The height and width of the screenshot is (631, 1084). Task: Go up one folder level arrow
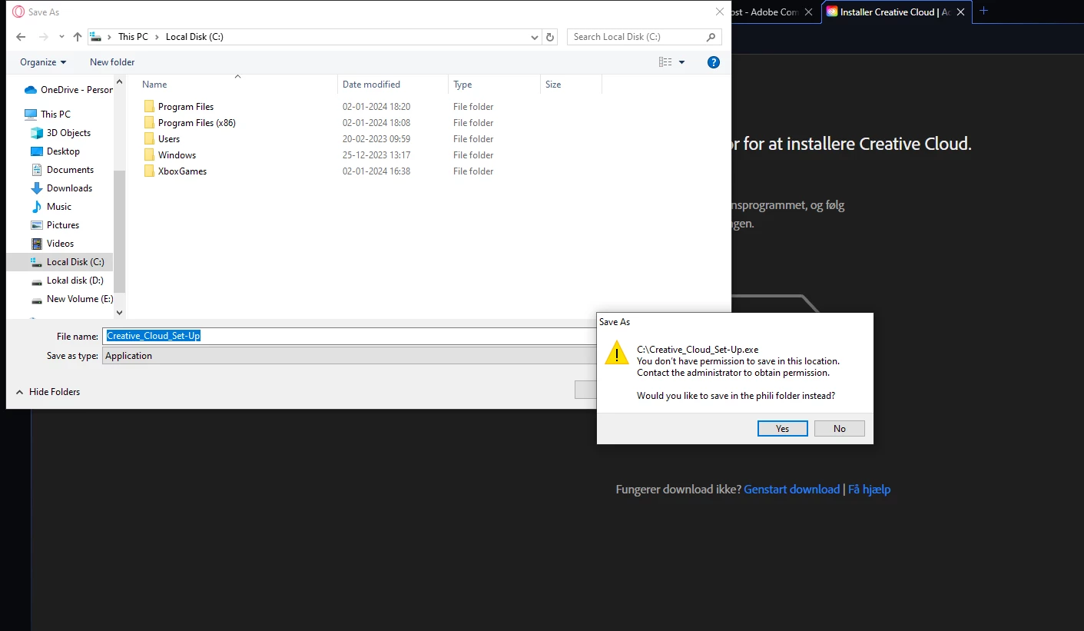point(77,37)
